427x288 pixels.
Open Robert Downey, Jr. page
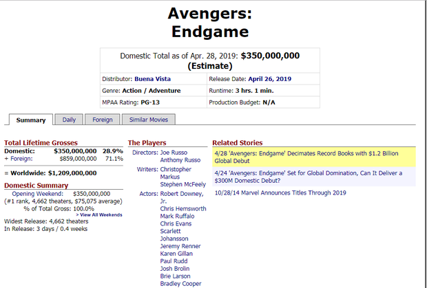(x=182, y=197)
